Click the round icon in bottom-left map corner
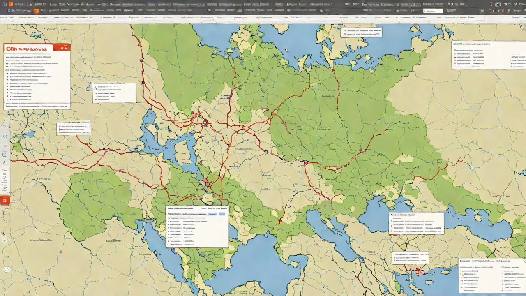 pyautogui.click(x=6, y=270)
